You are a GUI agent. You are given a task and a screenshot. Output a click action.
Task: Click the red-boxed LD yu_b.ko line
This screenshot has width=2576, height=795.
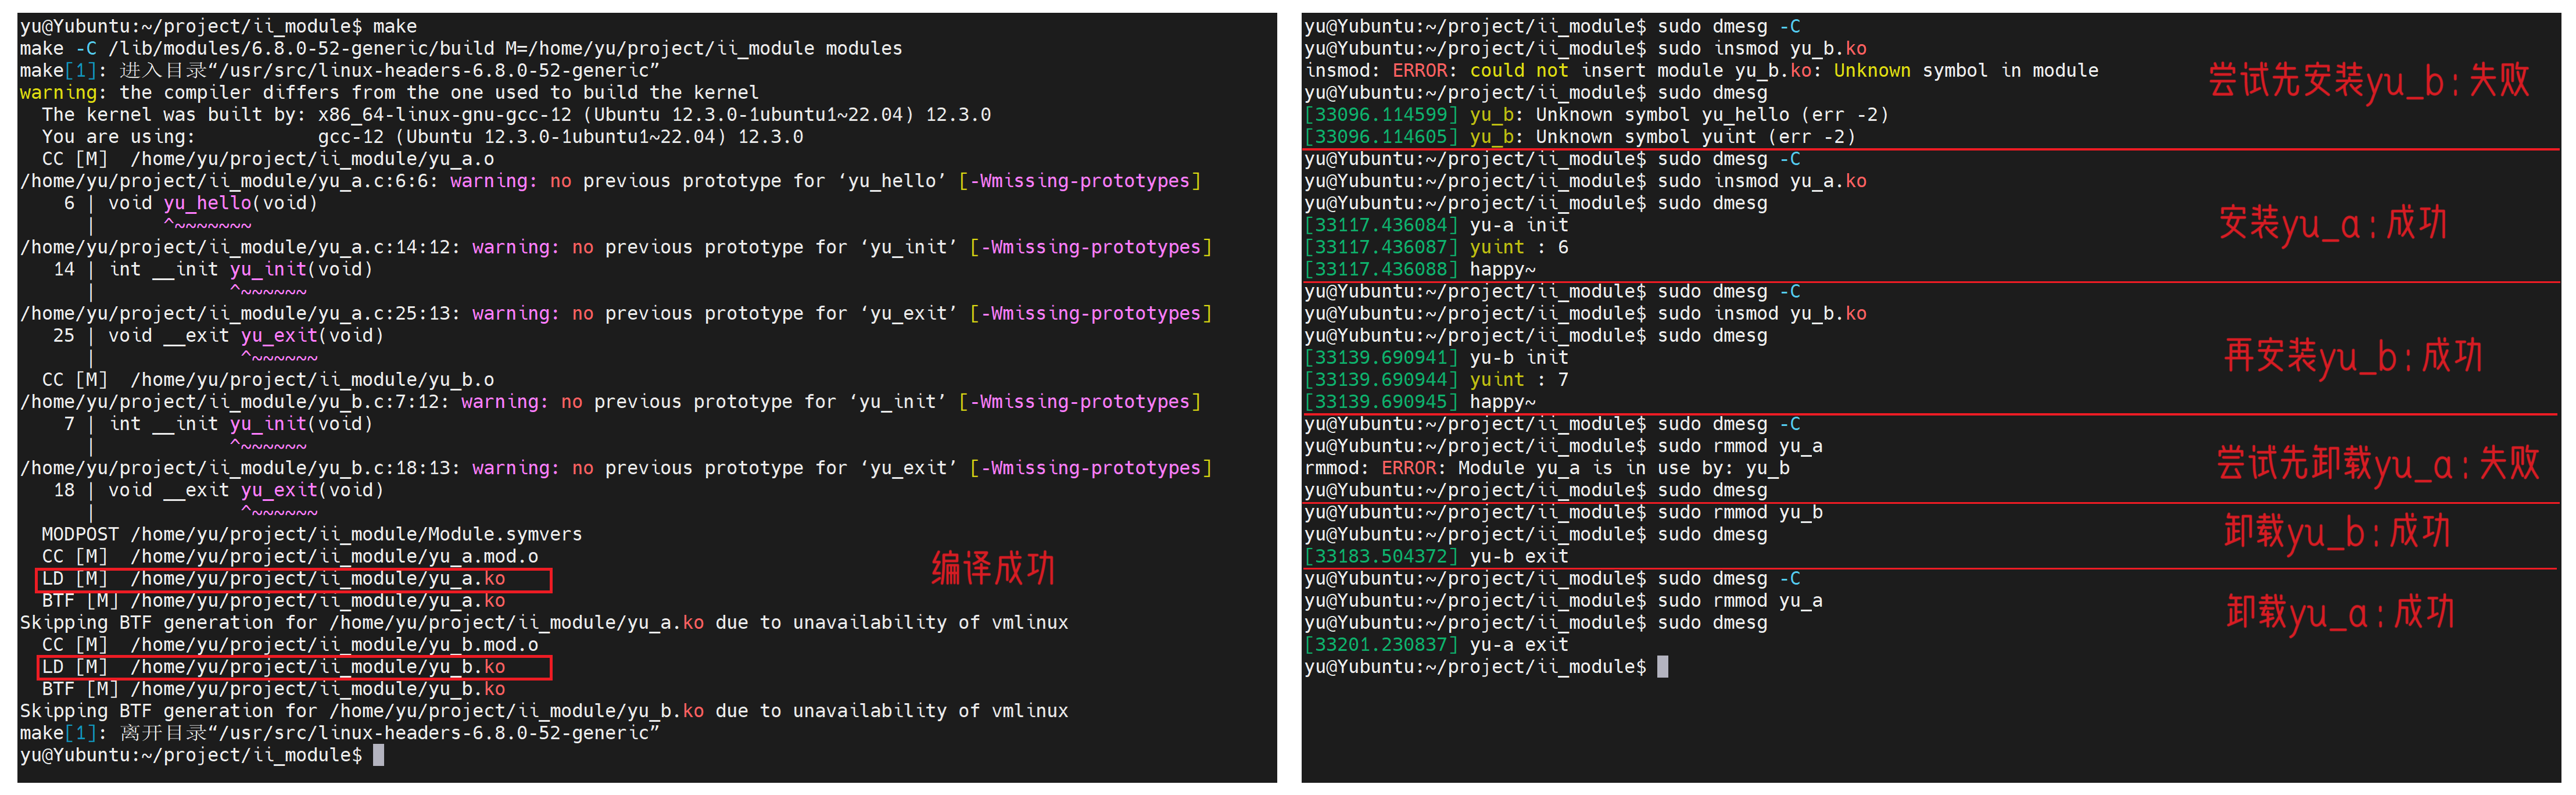293,667
